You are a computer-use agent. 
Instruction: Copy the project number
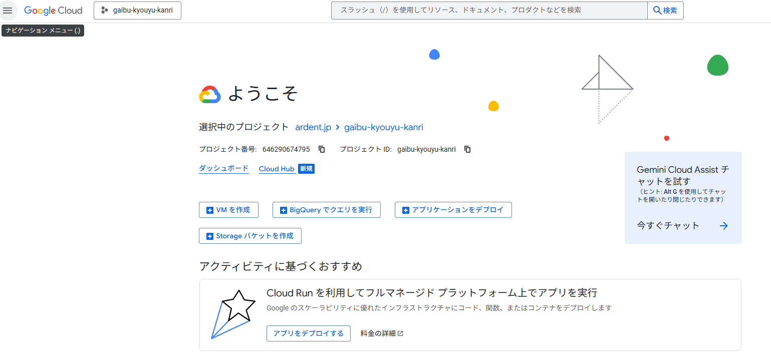tap(322, 149)
